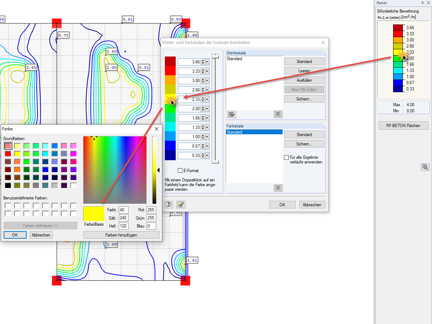Click the Leeren button
432x324 pixels.
click(304, 71)
